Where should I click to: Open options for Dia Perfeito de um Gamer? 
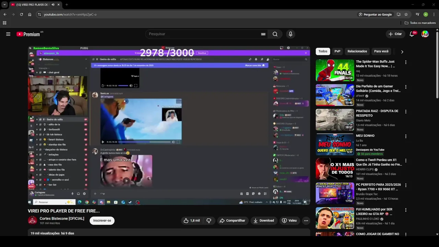(406, 87)
